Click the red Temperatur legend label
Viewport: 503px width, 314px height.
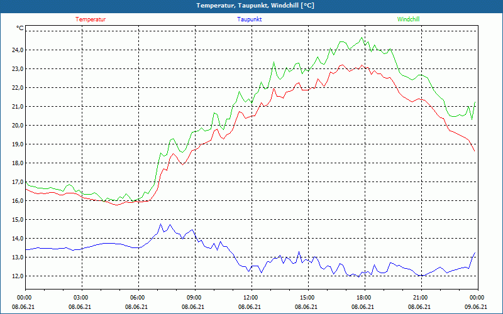point(91,19)
